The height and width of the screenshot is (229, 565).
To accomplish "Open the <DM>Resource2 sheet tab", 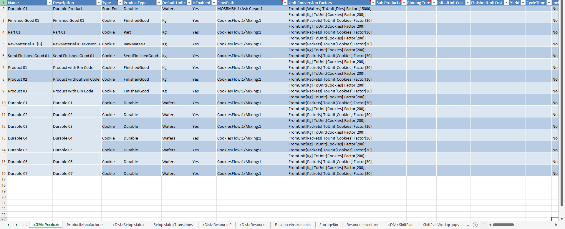I will pos(217,225).
